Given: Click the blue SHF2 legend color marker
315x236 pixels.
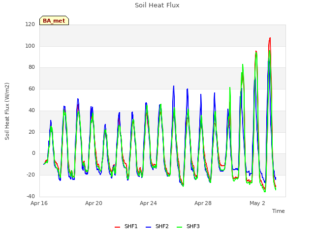Looking at the screenshot, I should [x=148, y=227].
